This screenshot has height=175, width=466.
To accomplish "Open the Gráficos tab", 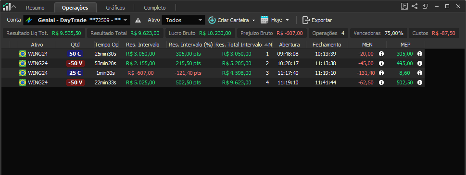I will [115, 8].
